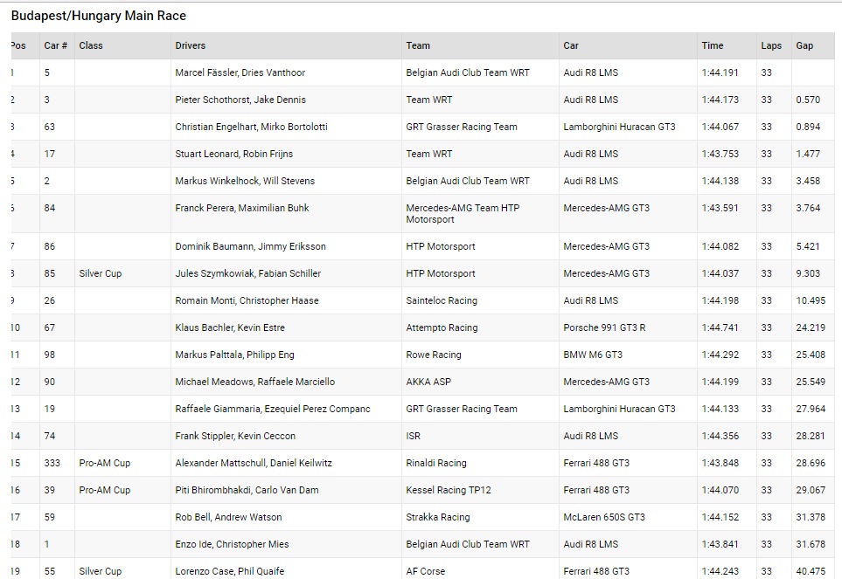The height and width of the screenshot is (579, 842).
Task: Select drivers Alexander Mattschull, Daniel Keilwitz
Action: coord(254,463)
